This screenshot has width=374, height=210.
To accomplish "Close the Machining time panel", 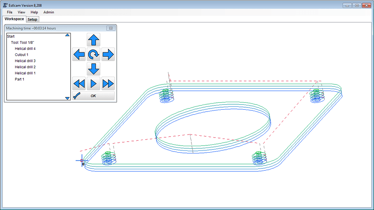I will (111, 28).
